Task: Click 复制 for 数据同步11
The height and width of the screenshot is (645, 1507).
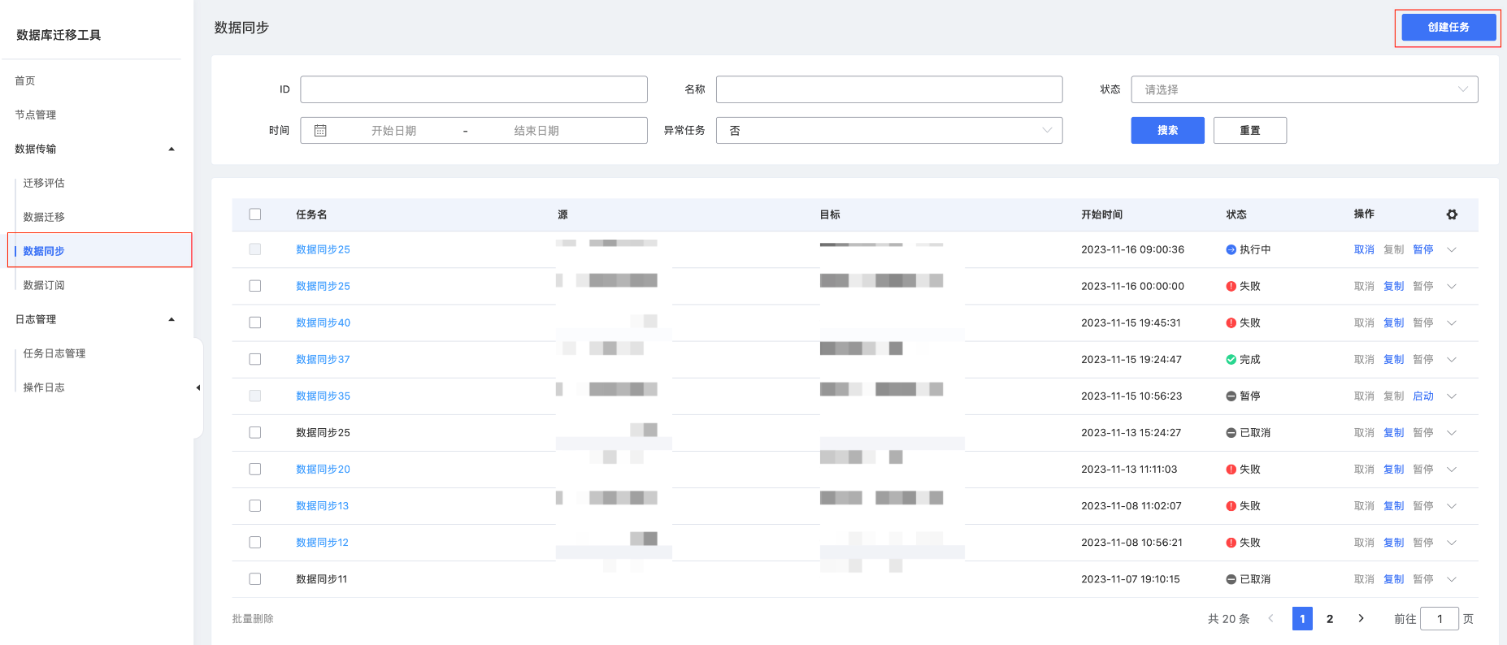Action: pos(1393,579)
